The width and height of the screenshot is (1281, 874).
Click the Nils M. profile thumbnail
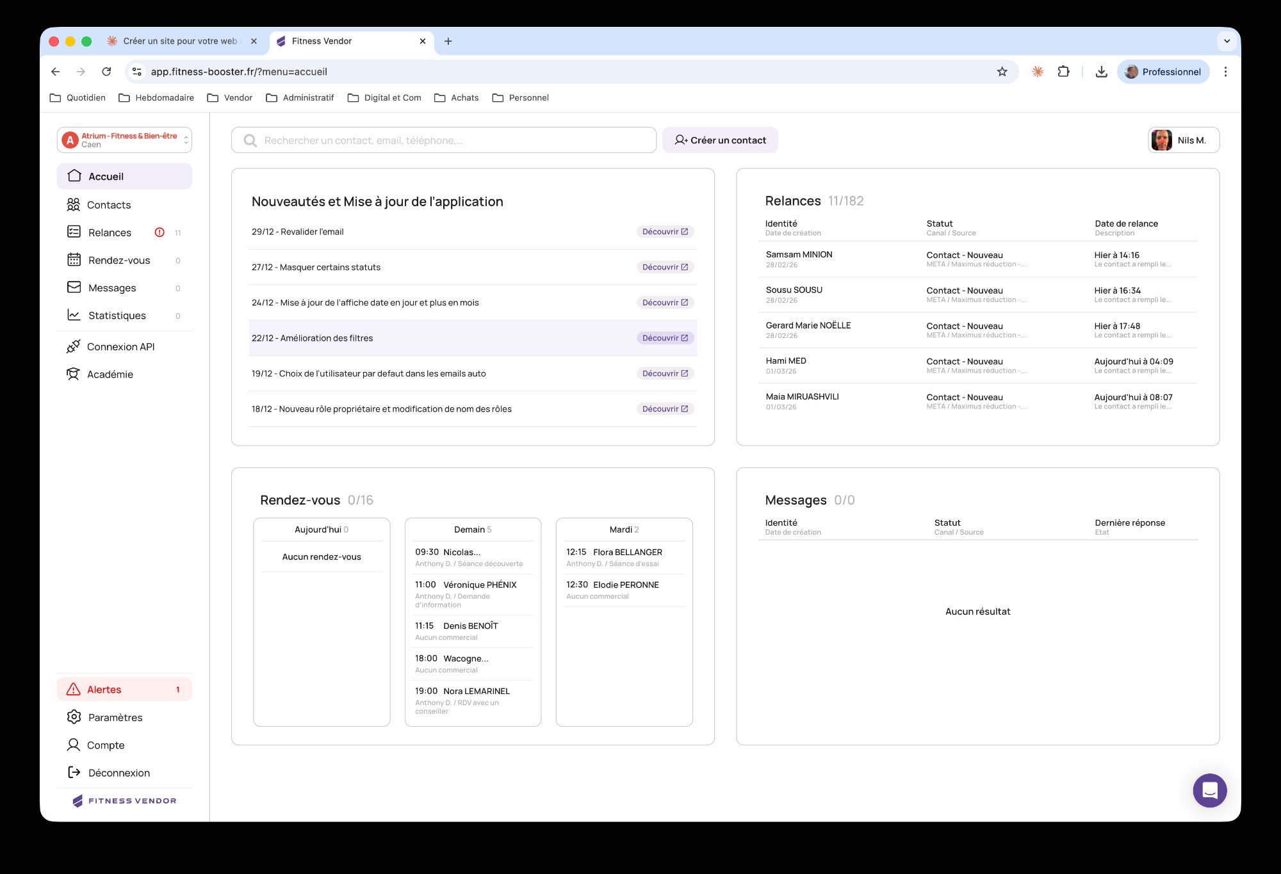tap(1161, 140)
